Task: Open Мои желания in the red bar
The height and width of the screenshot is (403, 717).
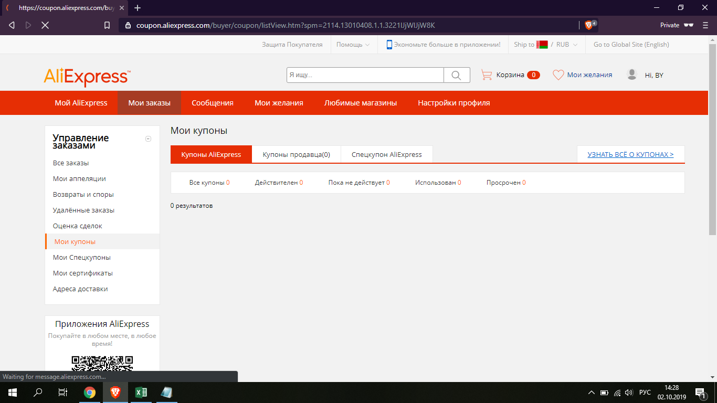Action: click(x=279, y=103)
